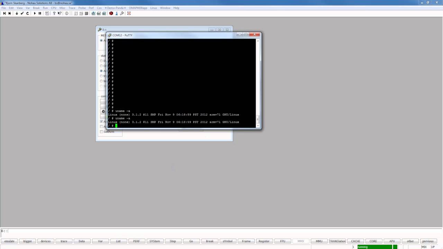443x249 pixels.
Task: Click the grey round Stop command icon
Action: (67, 13)
